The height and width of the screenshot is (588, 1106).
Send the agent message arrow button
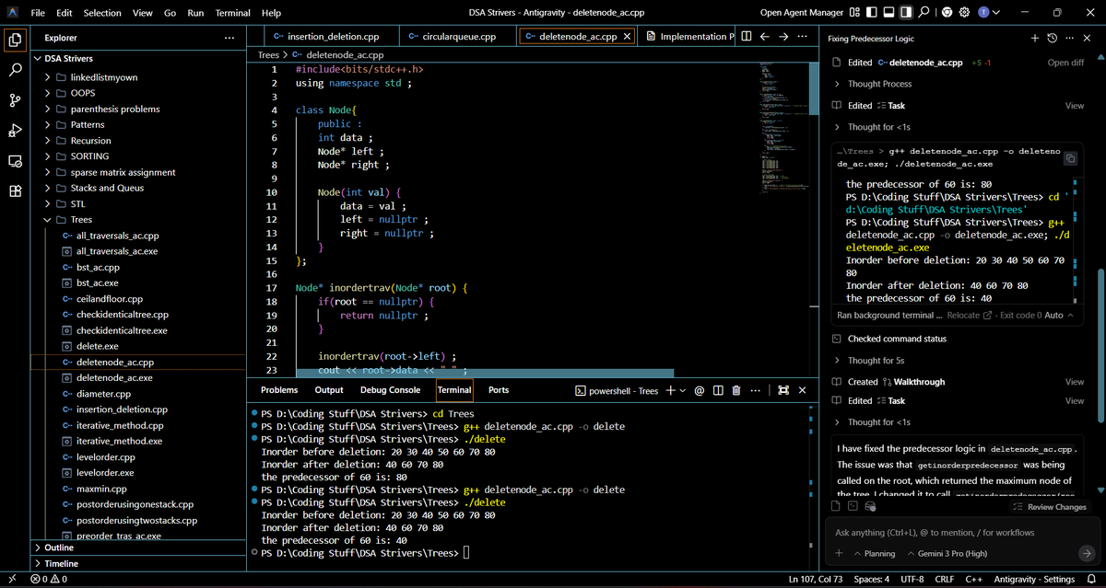pos(1085,553)
